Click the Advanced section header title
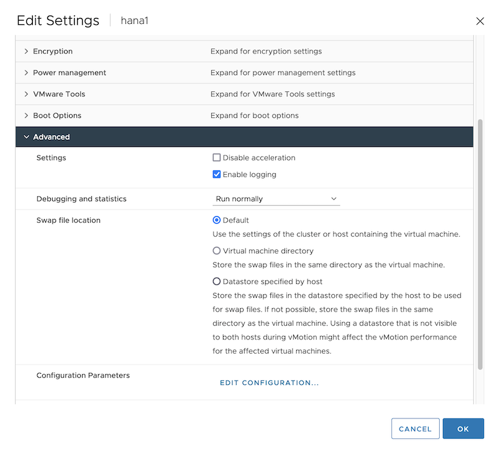This screenshot has height=452, width=497. 52,137
